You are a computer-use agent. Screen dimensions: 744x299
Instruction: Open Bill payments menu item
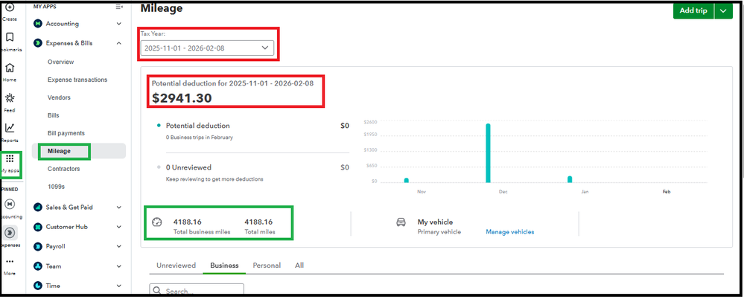coord(66,133)
